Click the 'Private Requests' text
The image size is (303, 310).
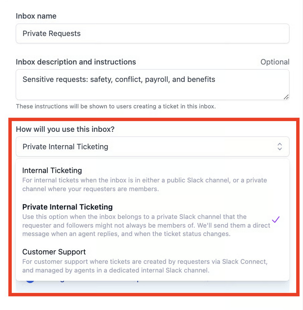52,34
